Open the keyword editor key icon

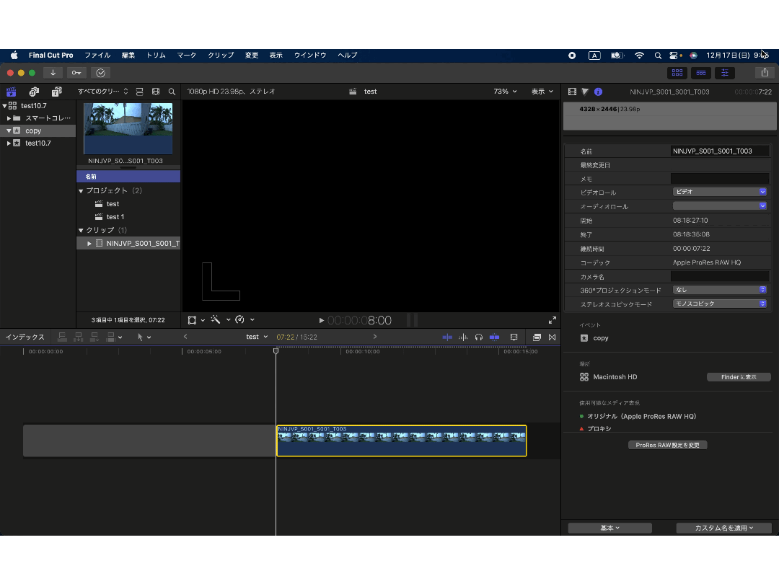pyautogui.click(x=76, y=73)
